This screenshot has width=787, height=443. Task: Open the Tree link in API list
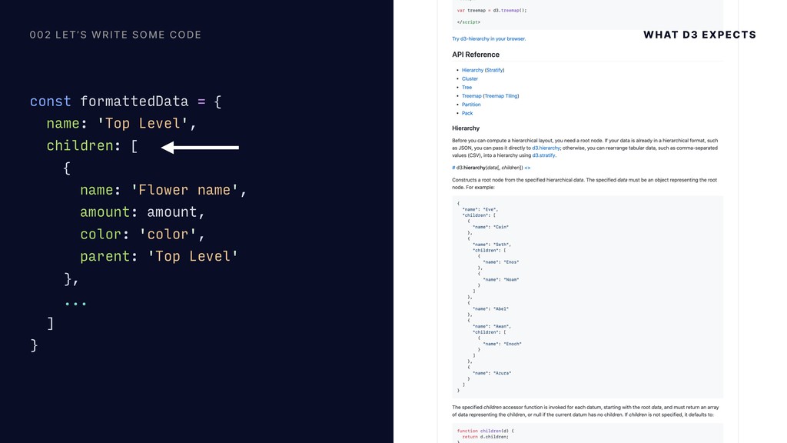point(467,88)
